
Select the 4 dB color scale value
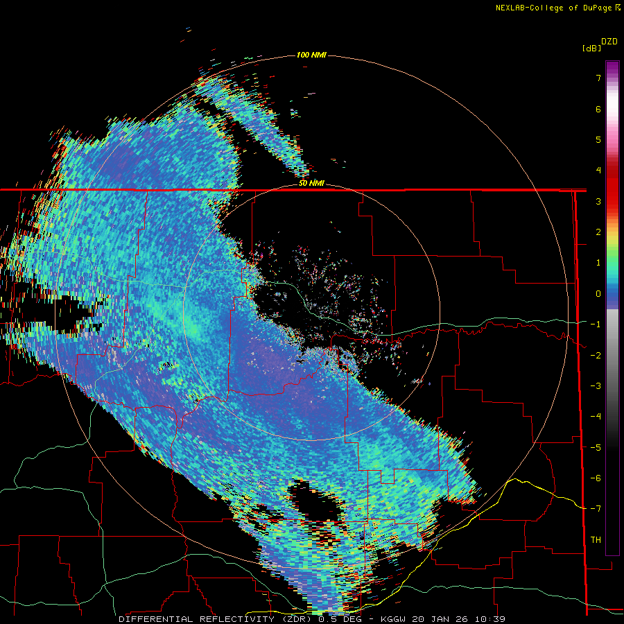click(x=598, y=171)
